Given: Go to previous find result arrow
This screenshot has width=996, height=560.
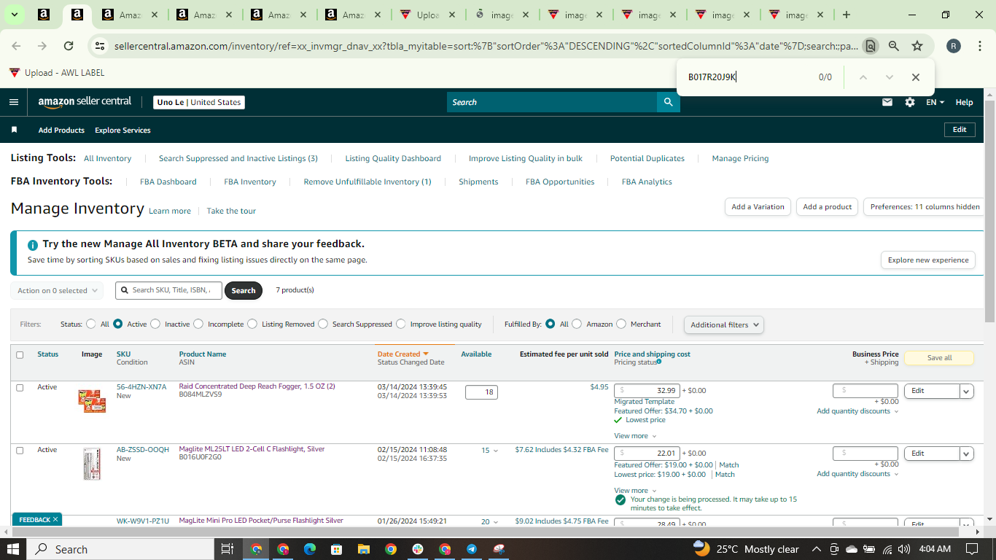Looking at the screenshot, I should 863,77.
